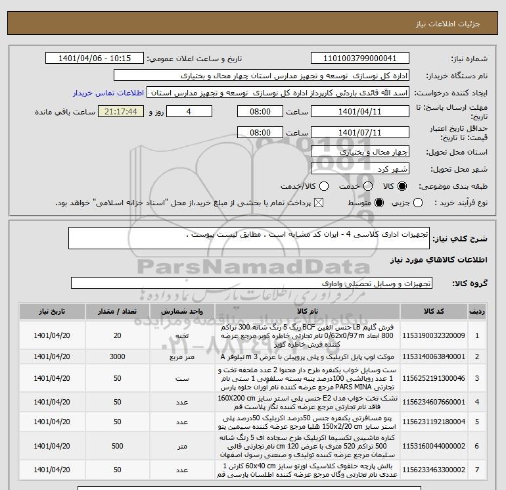Click the price validity date 1401/07/11
This screenshot has width=506, height=490.
(360, 132)
